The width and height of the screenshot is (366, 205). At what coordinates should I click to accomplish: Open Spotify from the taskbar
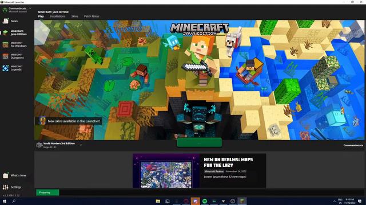[x=205, y=201]
